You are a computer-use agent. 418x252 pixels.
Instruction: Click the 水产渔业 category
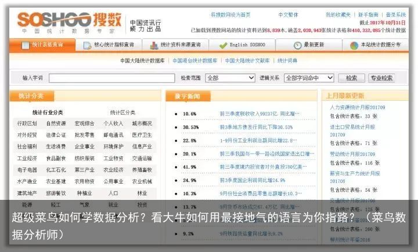27,181
